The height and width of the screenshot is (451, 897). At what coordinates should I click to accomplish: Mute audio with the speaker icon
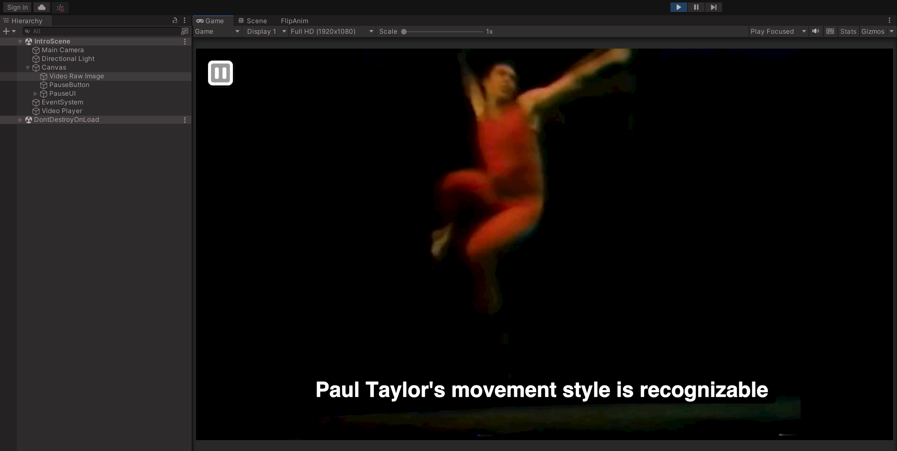click(816, 31)
